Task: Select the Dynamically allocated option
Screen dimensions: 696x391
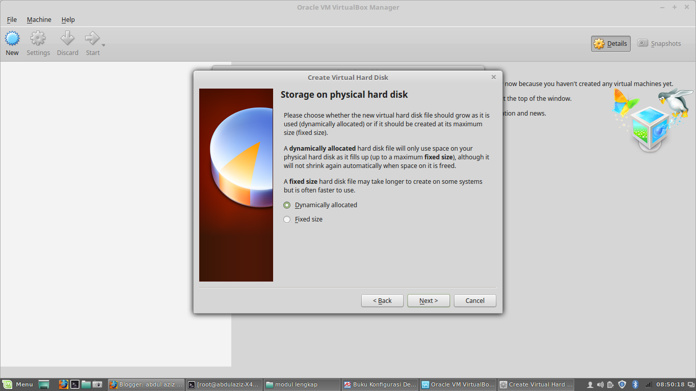Action: [287, 205]
